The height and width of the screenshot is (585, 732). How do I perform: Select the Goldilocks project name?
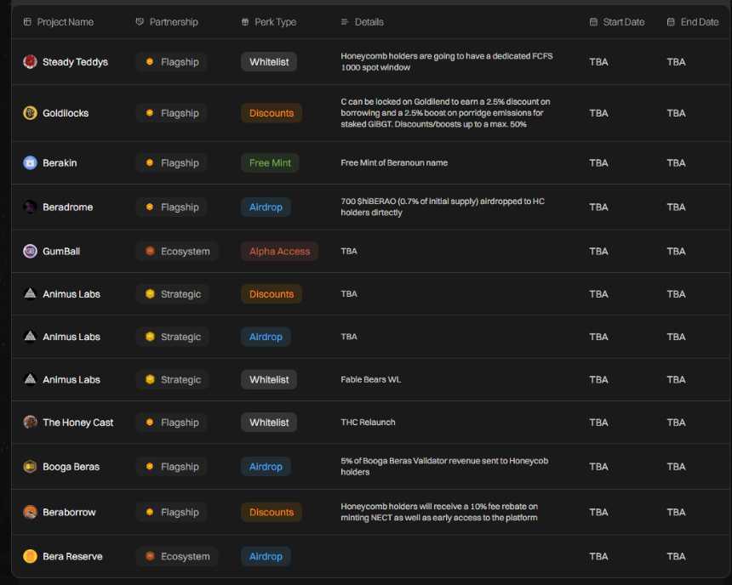[x=66, y=113]
